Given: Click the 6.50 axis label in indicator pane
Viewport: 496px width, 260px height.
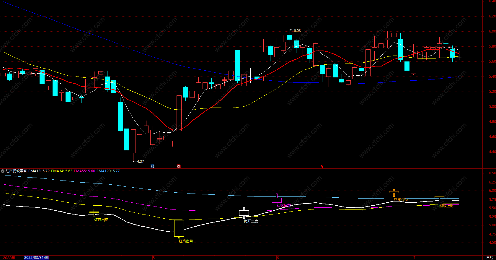Looking at the screenshot, I should (492, 173).
